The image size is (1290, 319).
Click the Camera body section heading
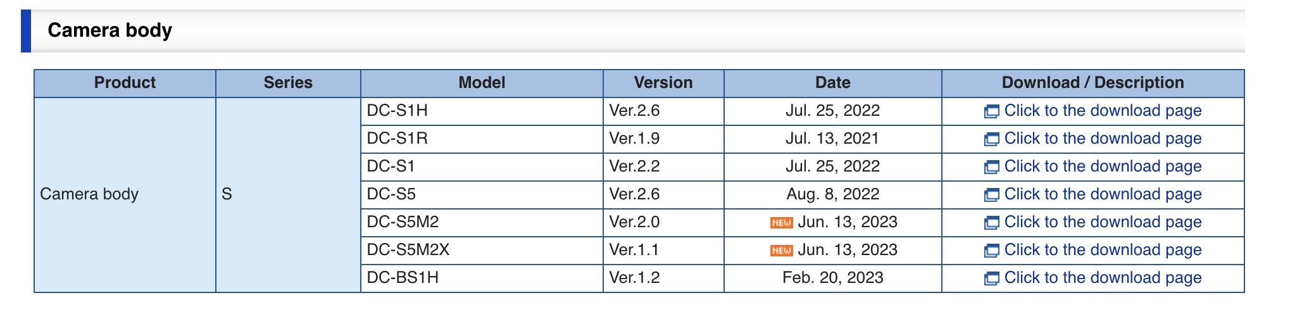click(110, 30)
